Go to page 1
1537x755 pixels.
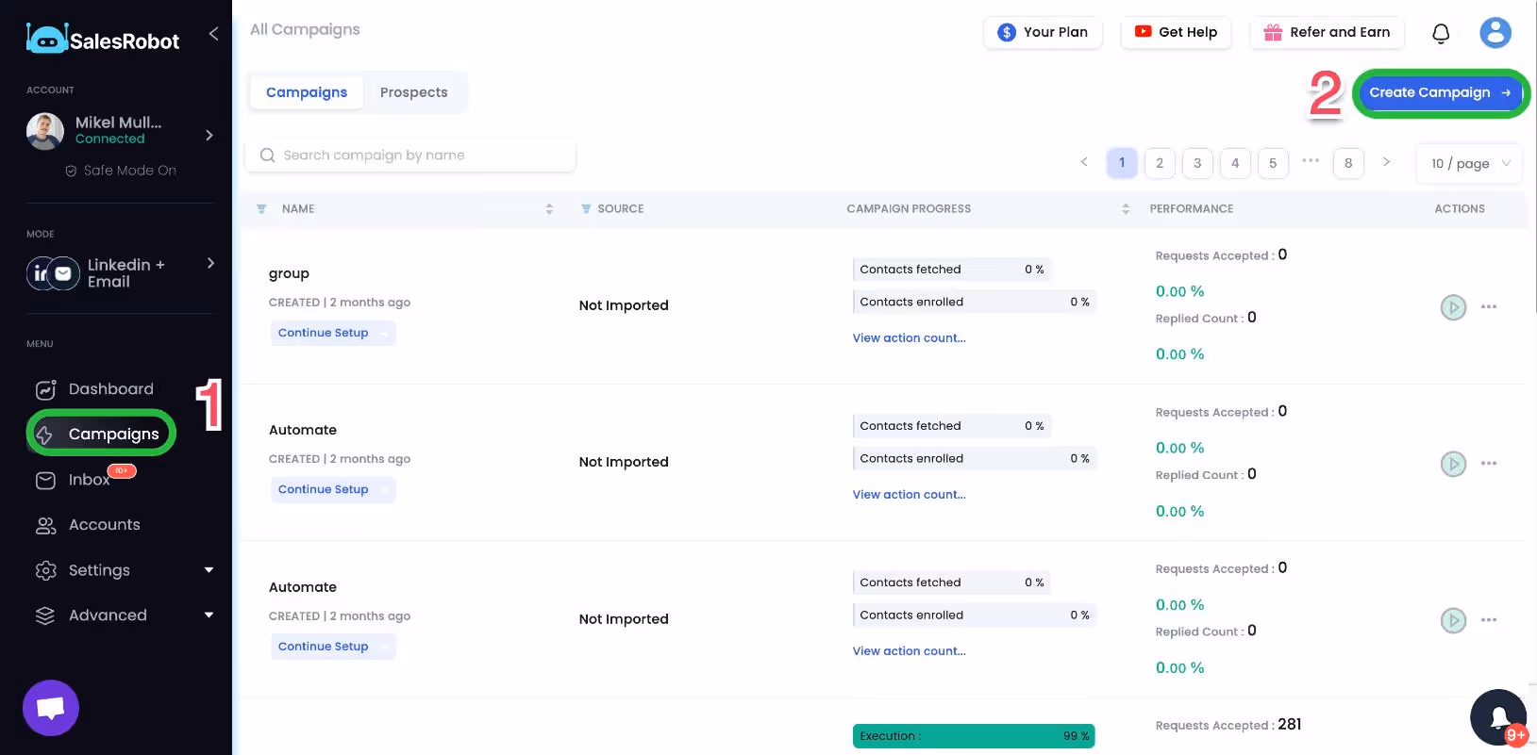(x=1122, y=163)
